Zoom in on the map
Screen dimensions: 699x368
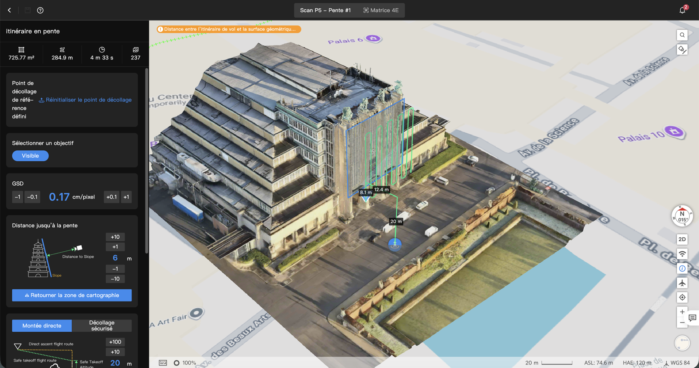click(x=682, y=312)
